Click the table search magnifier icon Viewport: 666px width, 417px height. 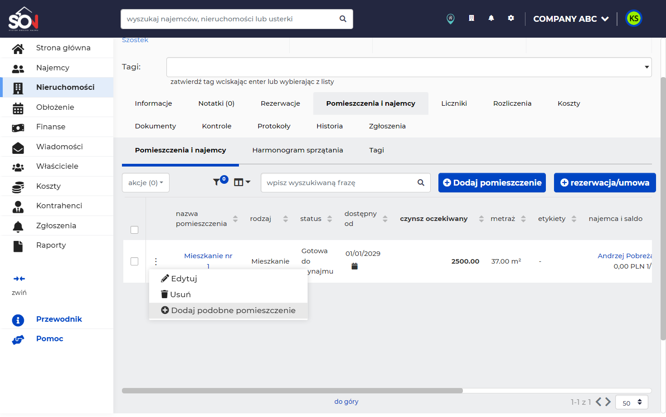(421, 182)
